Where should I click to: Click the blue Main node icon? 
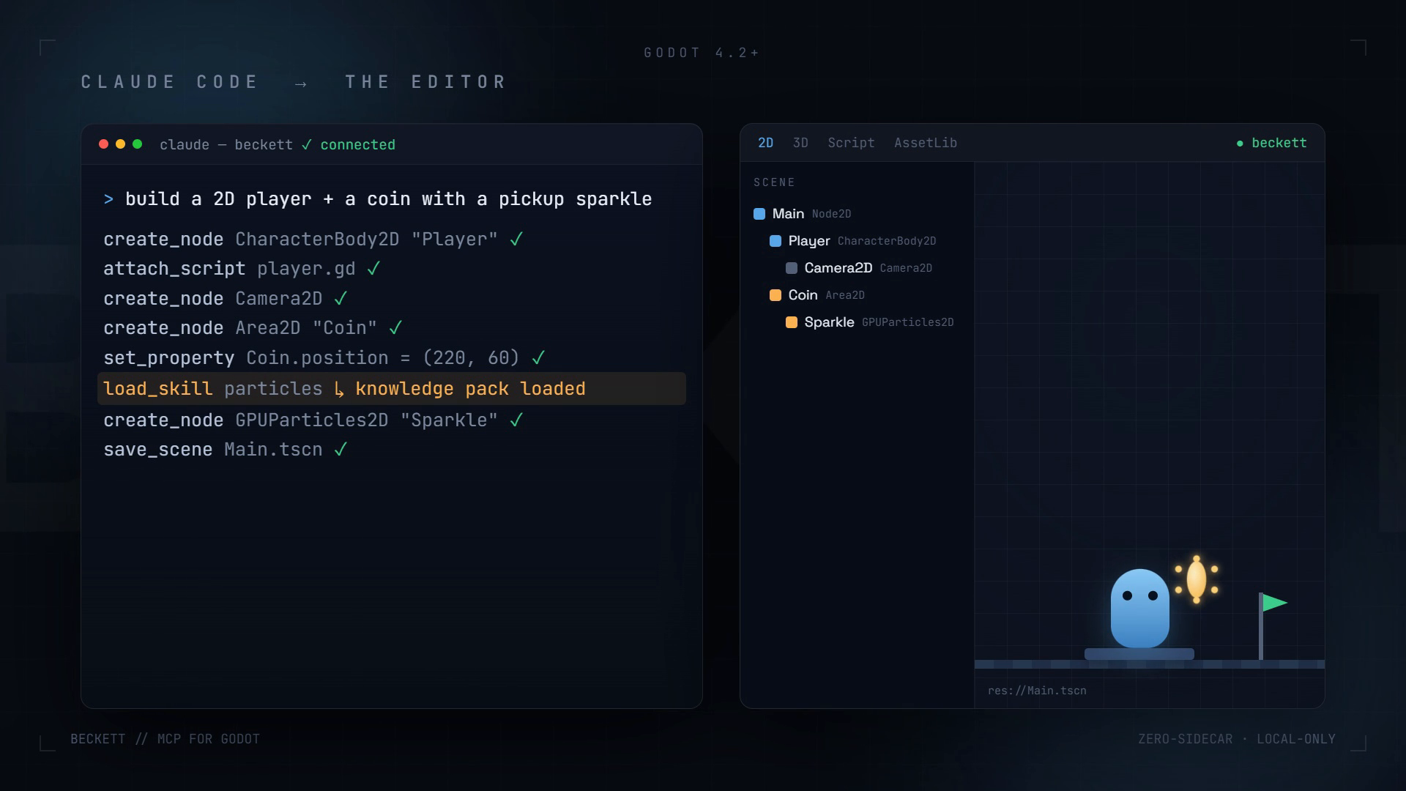click(759, 214)
